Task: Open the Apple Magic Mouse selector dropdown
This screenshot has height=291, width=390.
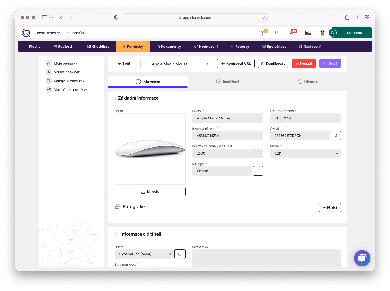Action: coord(175,64)
